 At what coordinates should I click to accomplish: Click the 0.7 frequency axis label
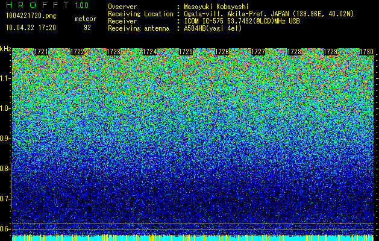click(5, 199)
